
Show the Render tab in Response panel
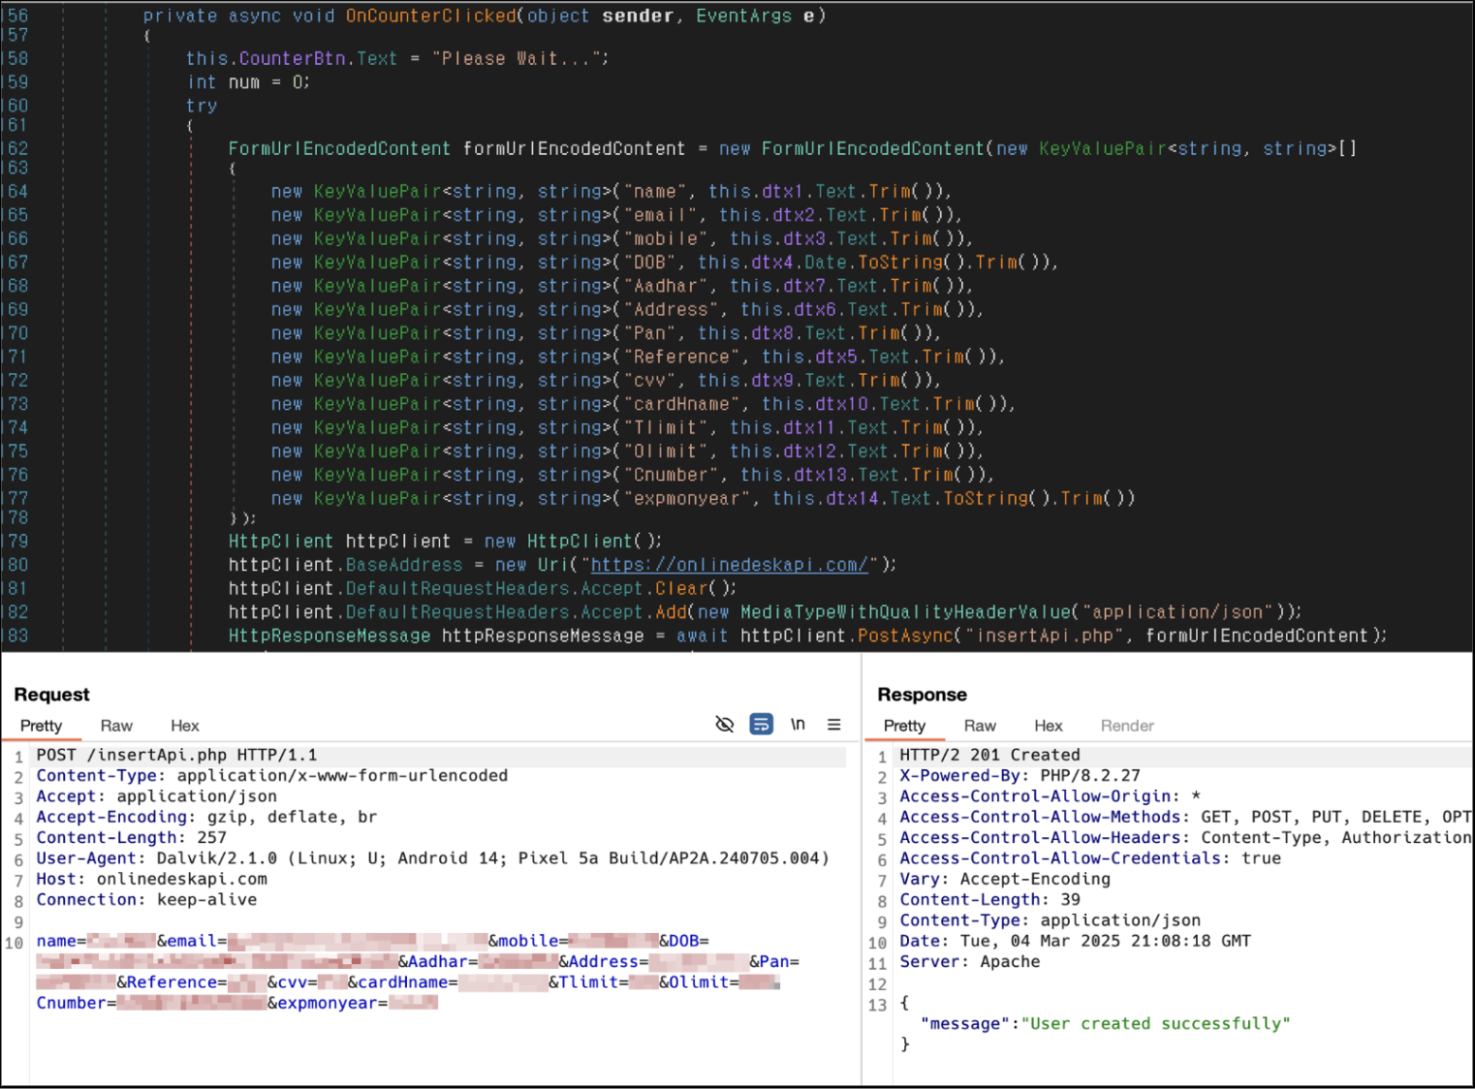click(x=1126, y=726)
